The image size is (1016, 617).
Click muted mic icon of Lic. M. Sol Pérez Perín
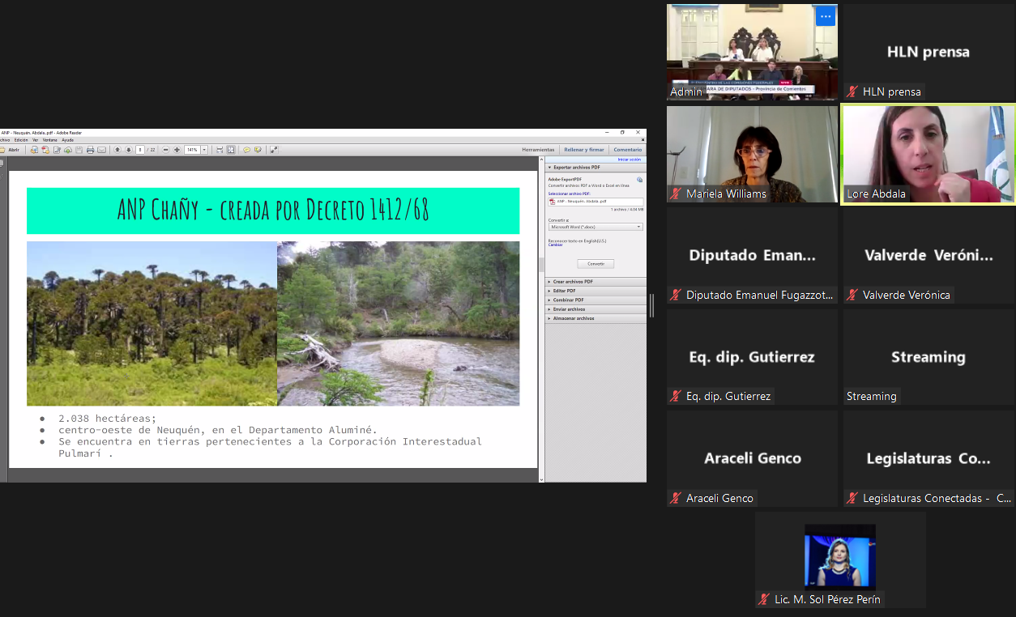[x=764, y=599]
